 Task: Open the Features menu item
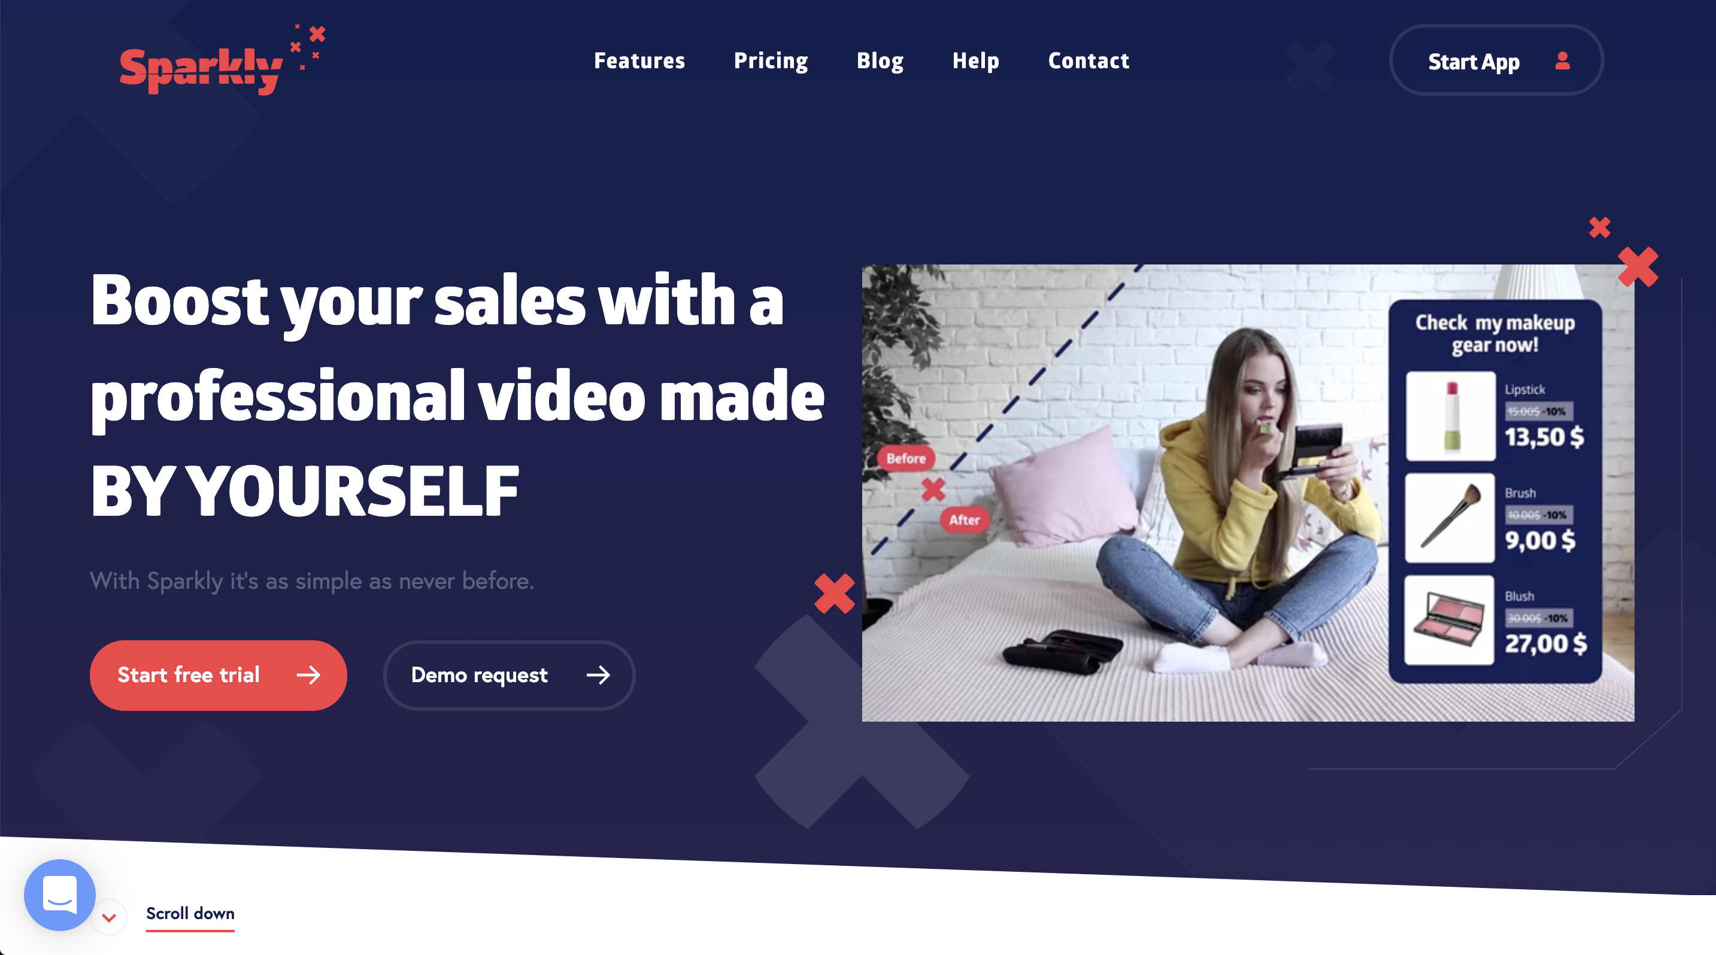tap(639, 60)
